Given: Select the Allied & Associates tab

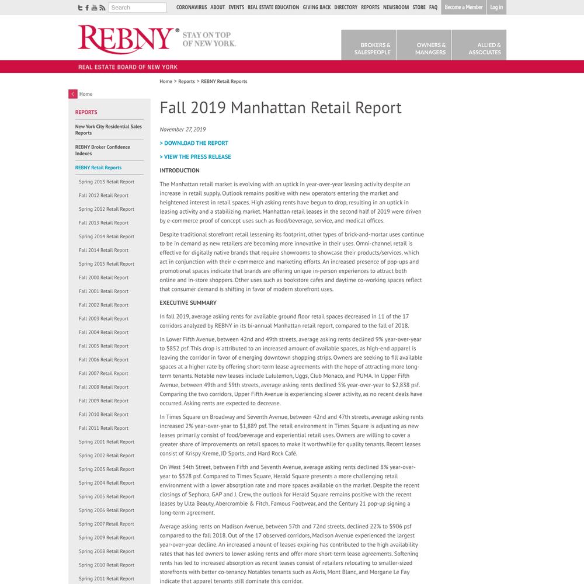Looking at the screenshot, I should coord(479,45).
